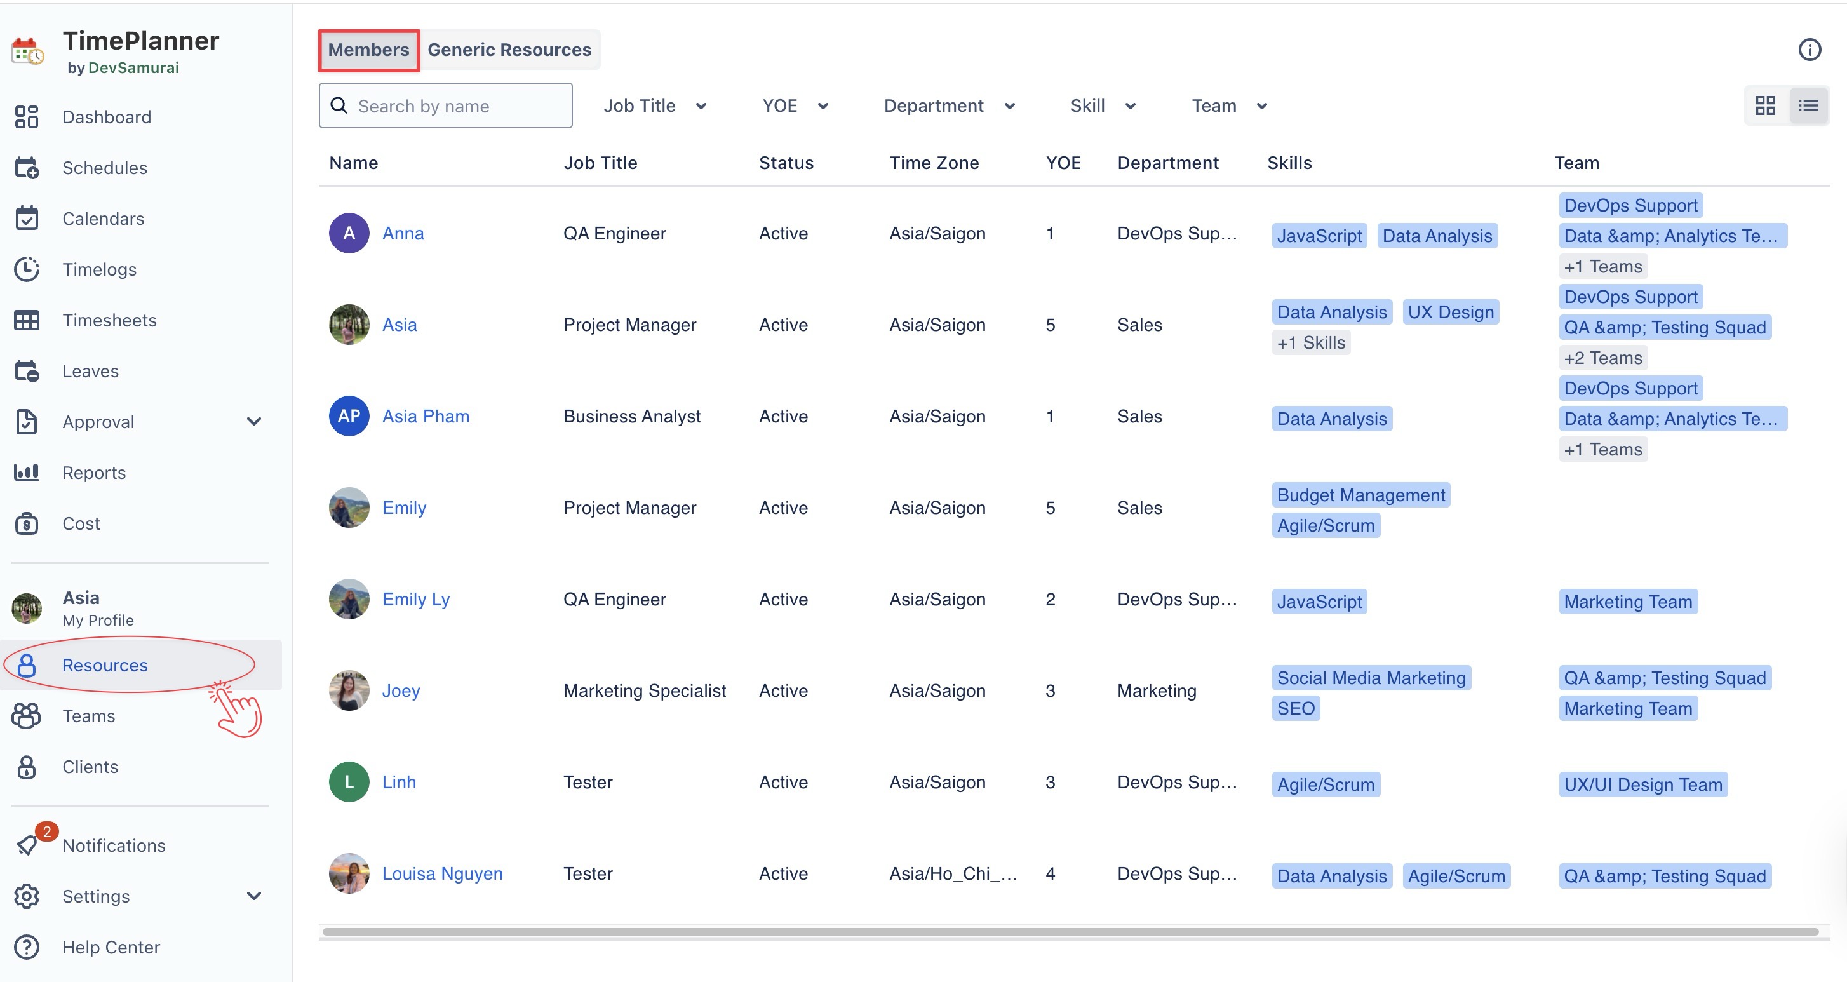
Task: Click the Timesheets grid icon
Action: coord(27,321)
